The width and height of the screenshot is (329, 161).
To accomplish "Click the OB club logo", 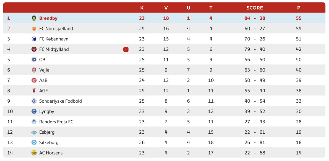I will tap(34, 60).
